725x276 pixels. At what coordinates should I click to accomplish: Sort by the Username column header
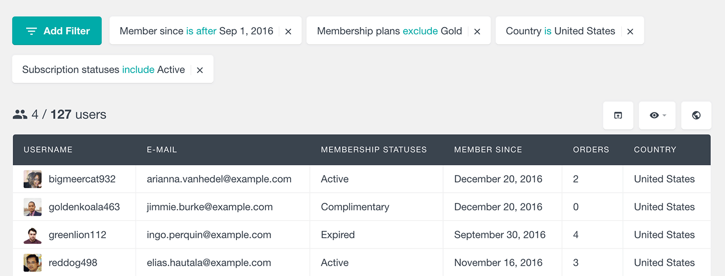tap(48, 150)
